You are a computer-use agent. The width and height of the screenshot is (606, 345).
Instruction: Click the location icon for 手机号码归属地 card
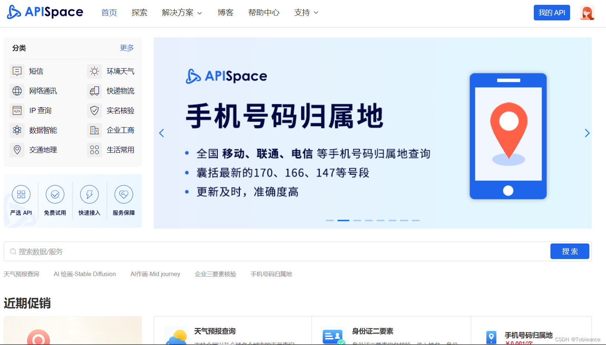[x=491, y=337]
